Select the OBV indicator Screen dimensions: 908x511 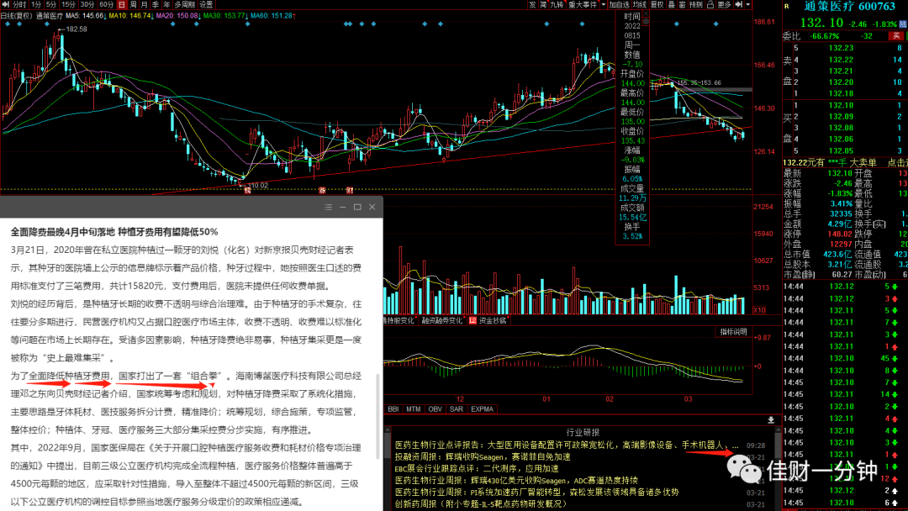[435, 408]
